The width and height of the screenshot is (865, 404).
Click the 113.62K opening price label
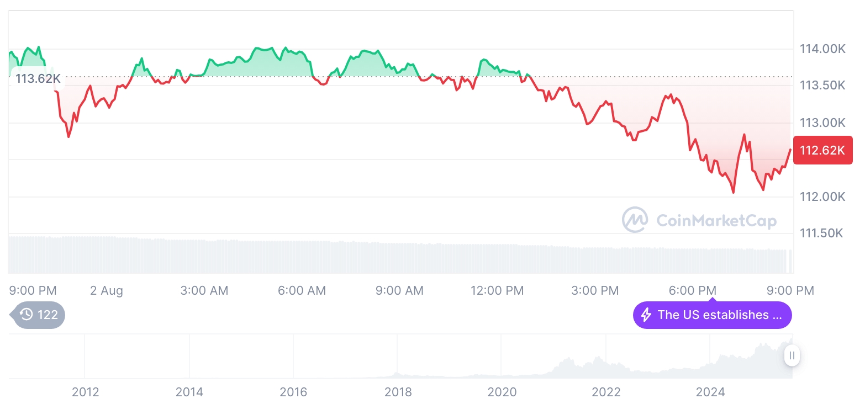click(x=38, y=78)
